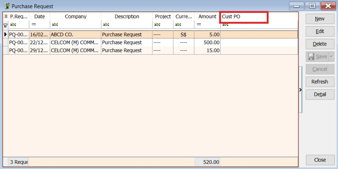This screenshot has height=169, width=338.
Task: Click the Date column equals filter operator
Action: point(33,24)
